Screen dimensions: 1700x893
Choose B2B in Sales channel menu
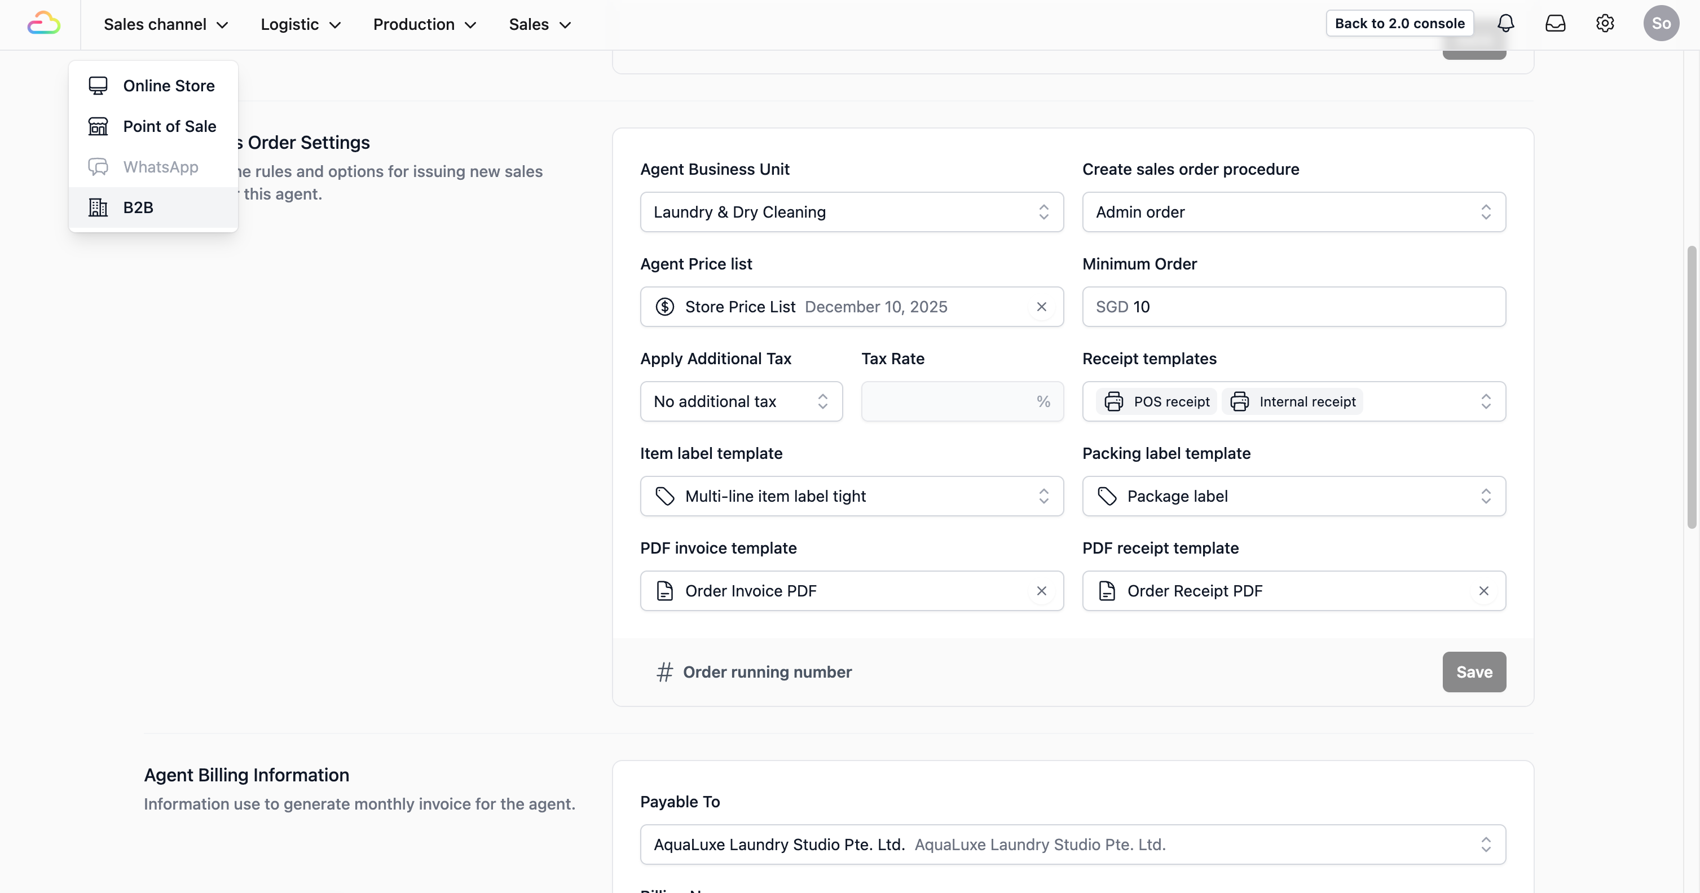tap(138, 208)
